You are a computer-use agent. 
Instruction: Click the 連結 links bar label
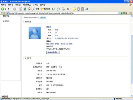coord(131,13)
